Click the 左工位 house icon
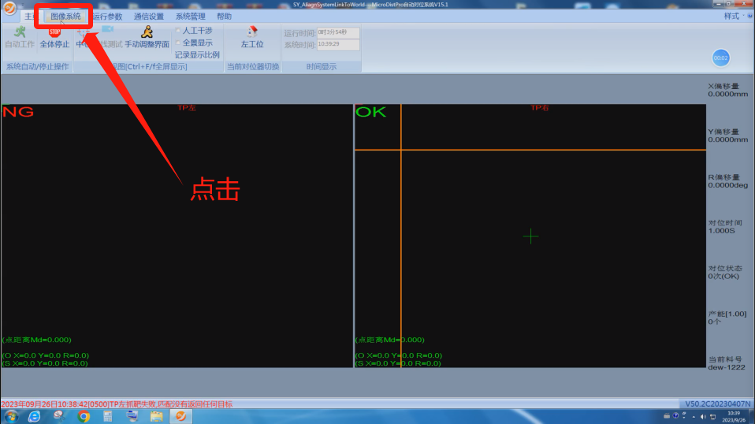The height and width of the screenshot is (424, 755). [252, 32]
